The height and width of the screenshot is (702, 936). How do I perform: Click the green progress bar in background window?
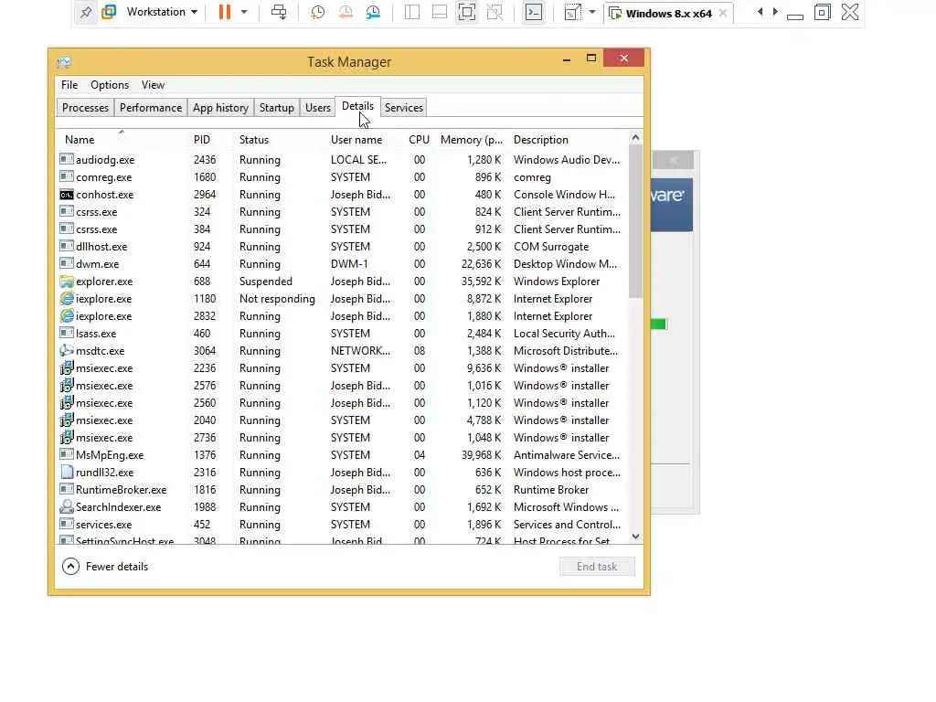coord(658,324)
